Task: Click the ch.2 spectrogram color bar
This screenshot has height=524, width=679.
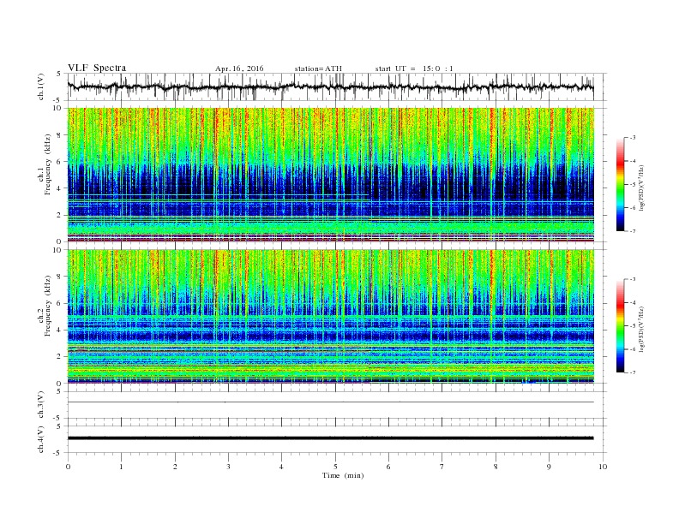Action: coord(620,325)
